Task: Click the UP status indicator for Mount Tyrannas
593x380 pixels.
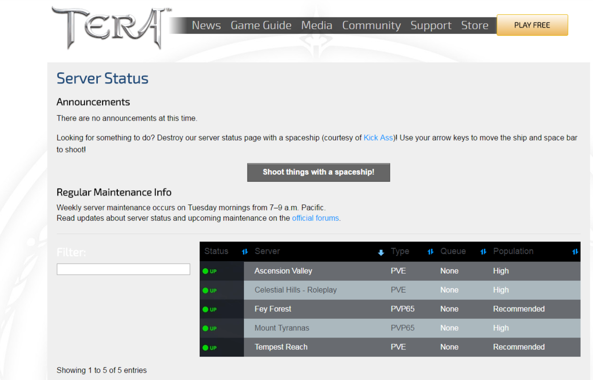Action: (210, 328)
